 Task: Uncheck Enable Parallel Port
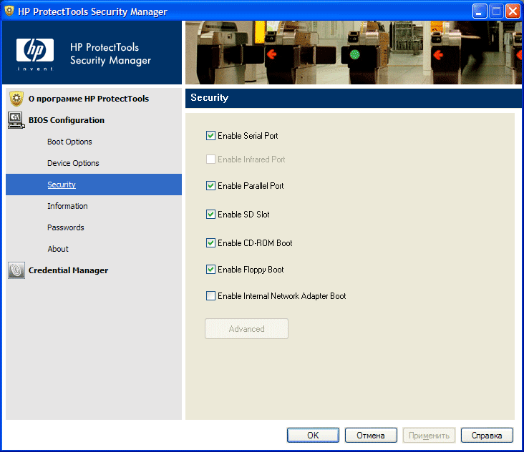210,186
